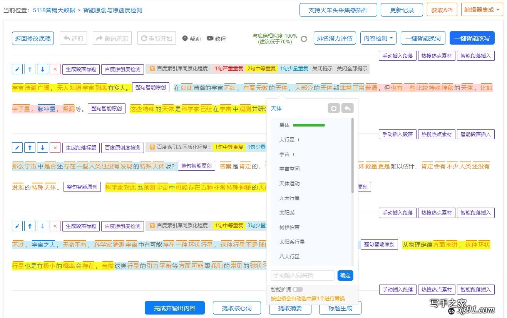
Task: Click the edit pencil icon of first paragraph
Action: click(x=17, y=69)
